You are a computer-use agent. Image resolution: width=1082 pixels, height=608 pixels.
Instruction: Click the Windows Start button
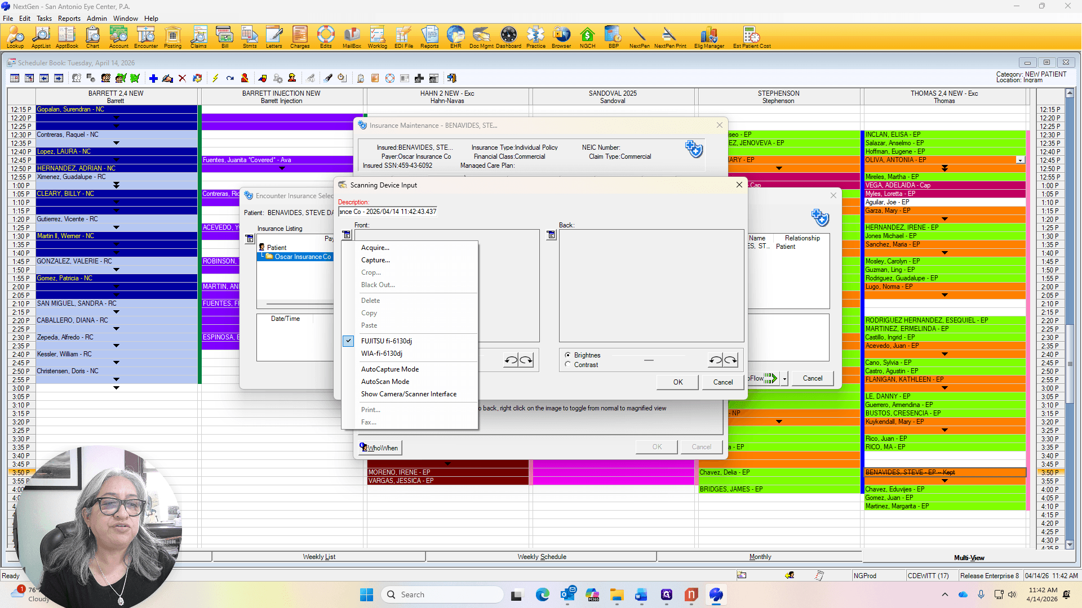(366, 594)
